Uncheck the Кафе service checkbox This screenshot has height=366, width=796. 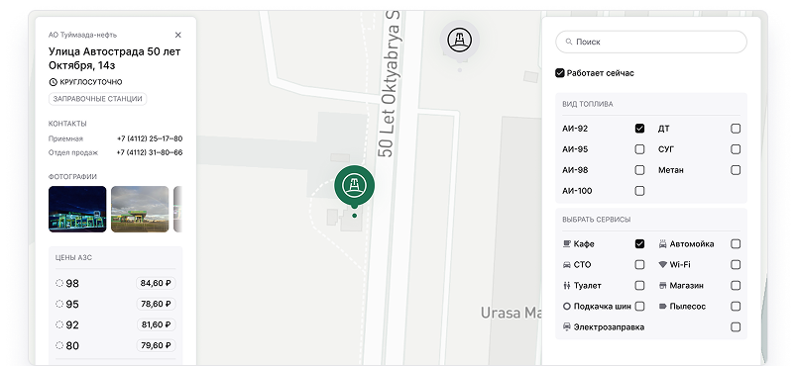[x=639, y=243]
